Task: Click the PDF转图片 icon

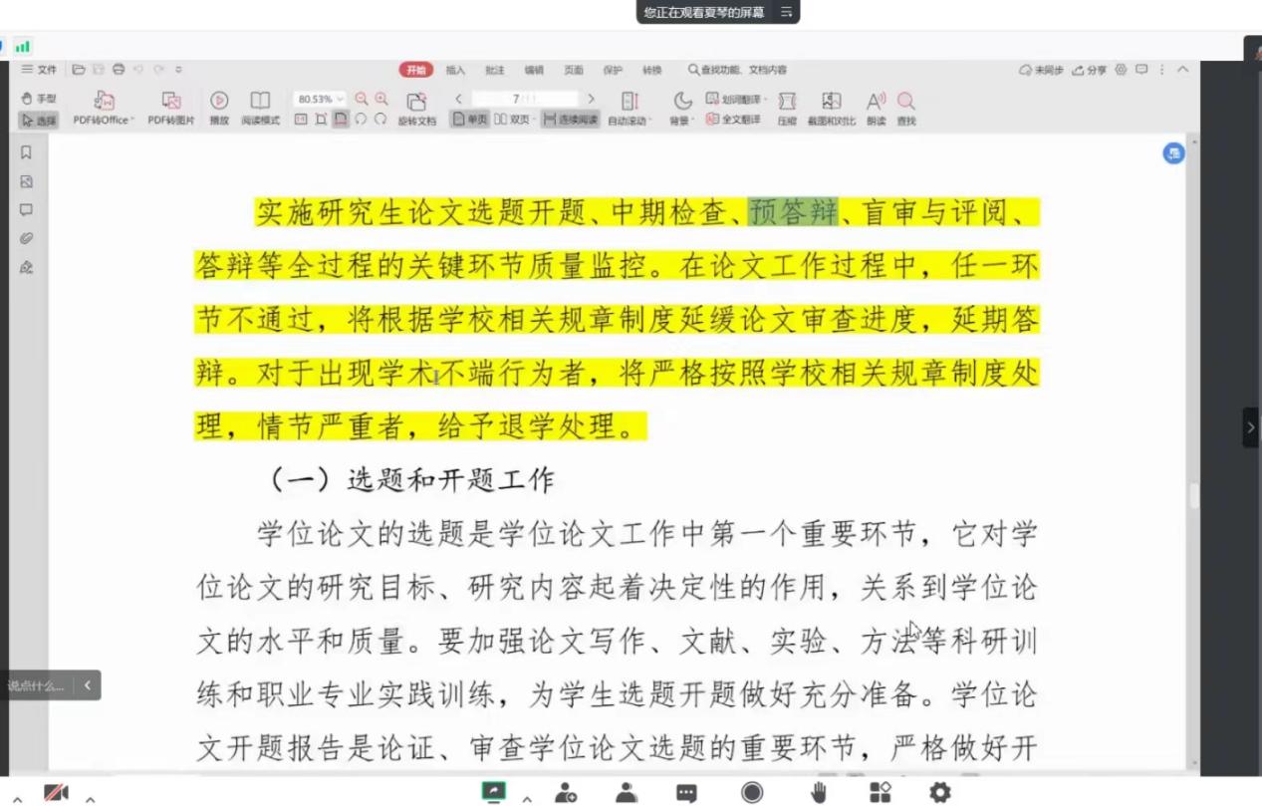Action: point(170,102)
